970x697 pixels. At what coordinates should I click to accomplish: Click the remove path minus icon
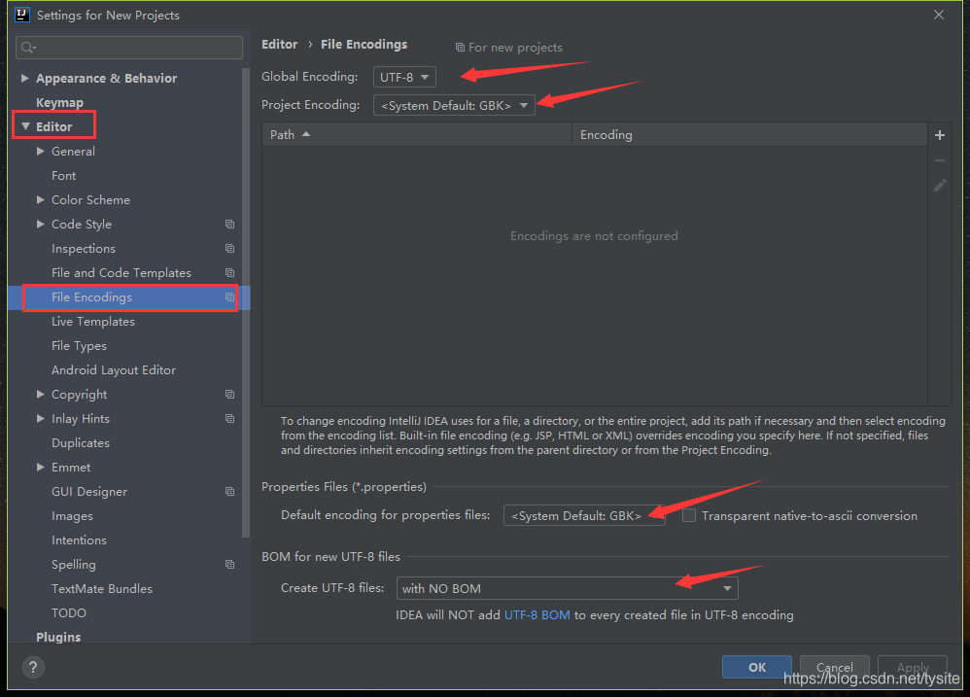939,160
